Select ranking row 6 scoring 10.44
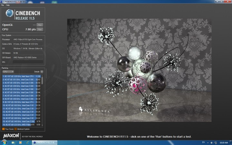 [x=22, y=92]
